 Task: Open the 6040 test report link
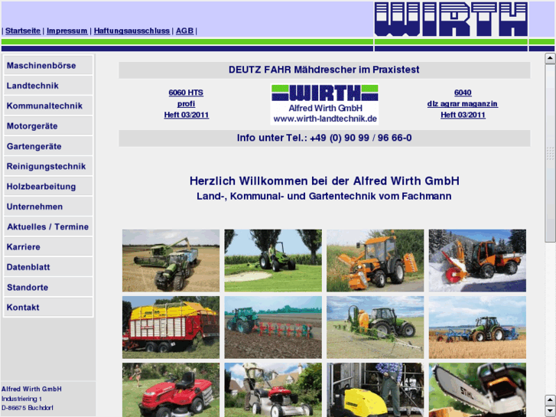click(x=463, y=93)
